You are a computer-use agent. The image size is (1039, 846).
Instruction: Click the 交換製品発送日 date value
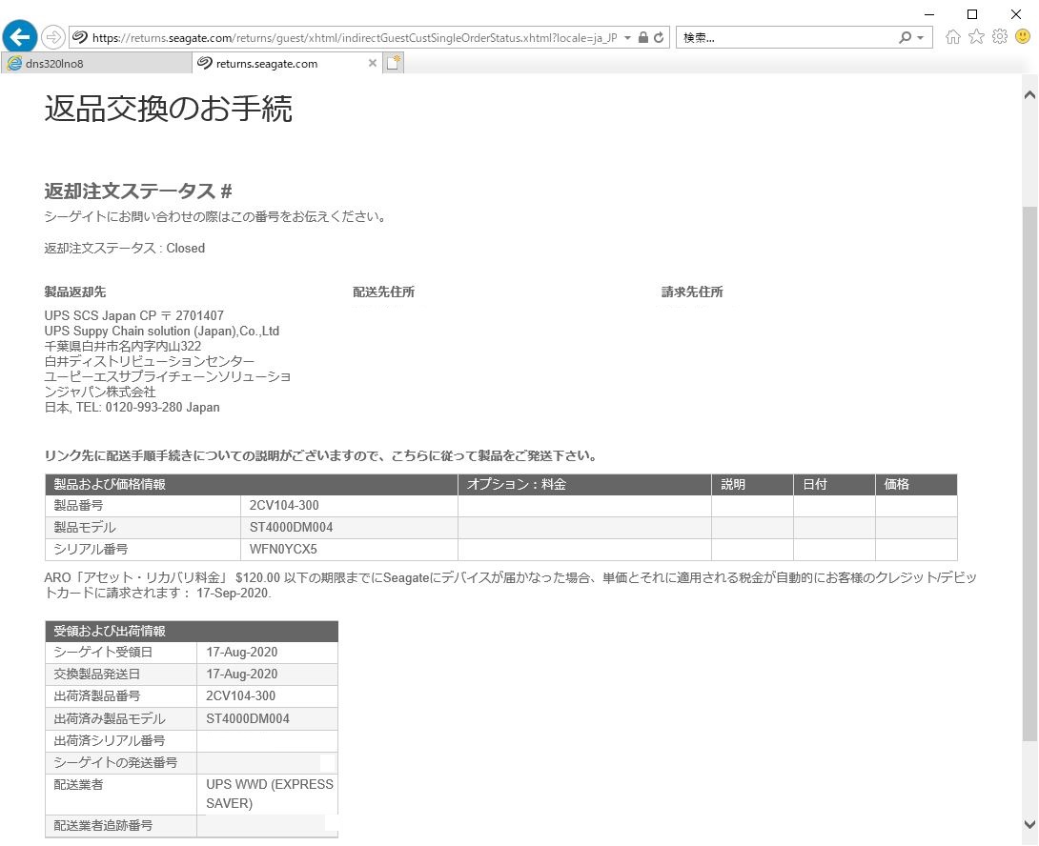click(242, 675)
